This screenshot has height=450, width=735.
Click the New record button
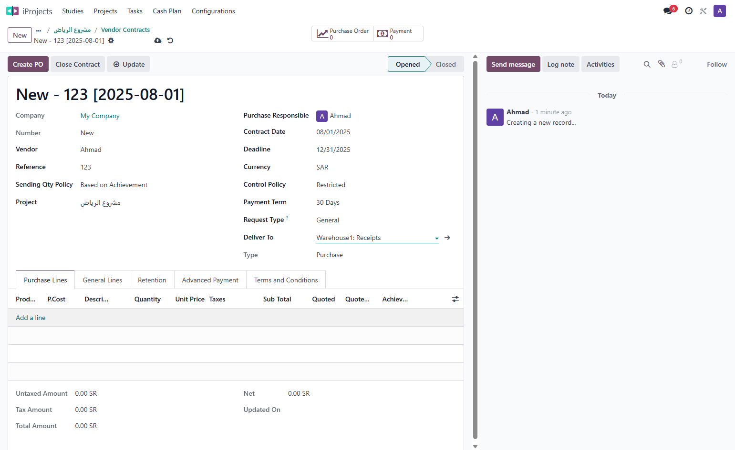20,35
